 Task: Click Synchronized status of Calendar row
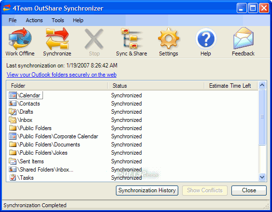(127, 95)
